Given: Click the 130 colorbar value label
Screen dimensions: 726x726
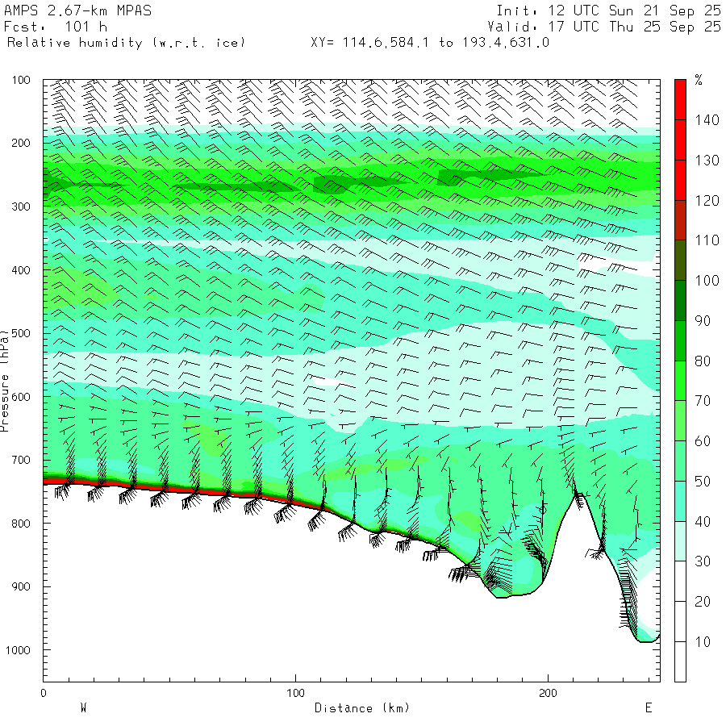Looking at the screenshot, I should [x=707, y=161].
